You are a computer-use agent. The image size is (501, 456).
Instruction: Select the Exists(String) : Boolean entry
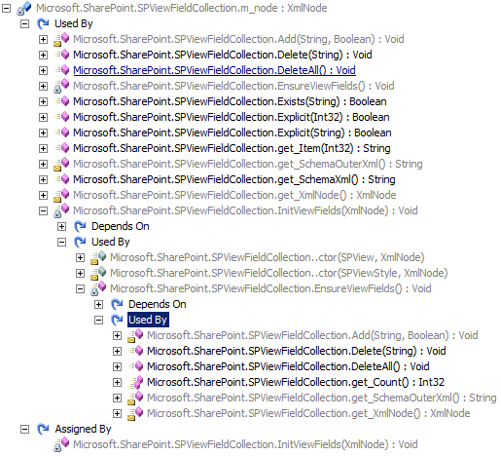pyautogui.click(x=230, y=101)
